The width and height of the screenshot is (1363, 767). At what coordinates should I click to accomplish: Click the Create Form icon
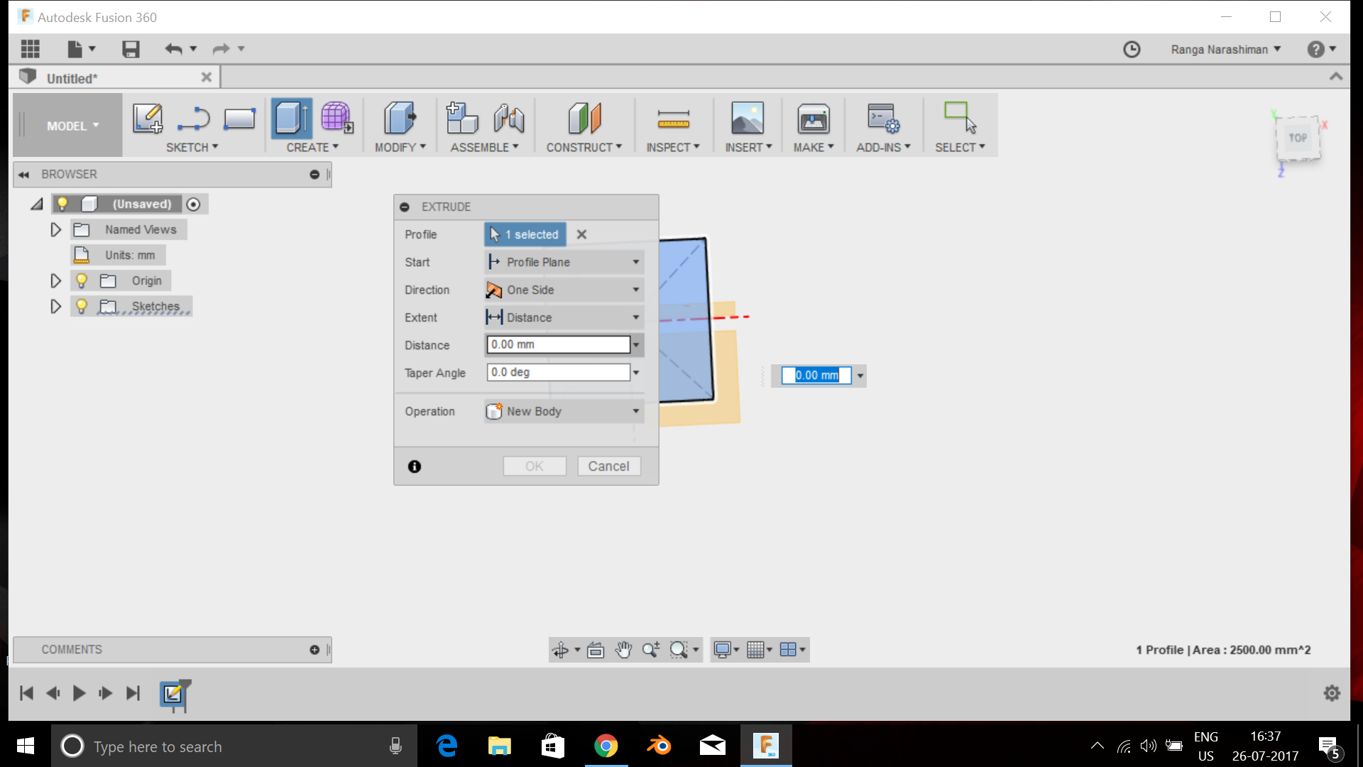pyautogui.click(x=336, y=118)
